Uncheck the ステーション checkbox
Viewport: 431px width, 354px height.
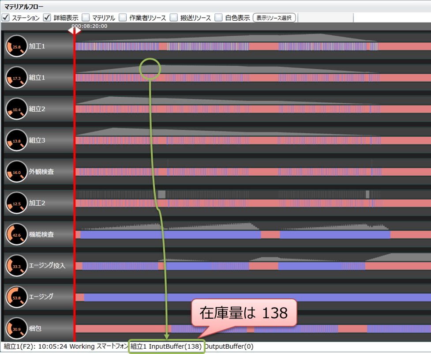5,18
